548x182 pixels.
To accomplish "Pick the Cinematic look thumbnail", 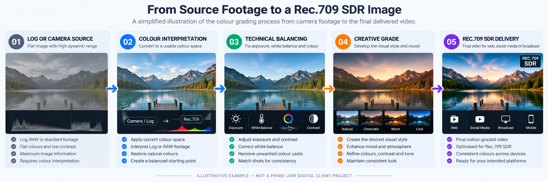I will pyautogui.click(x=371, y=118).
